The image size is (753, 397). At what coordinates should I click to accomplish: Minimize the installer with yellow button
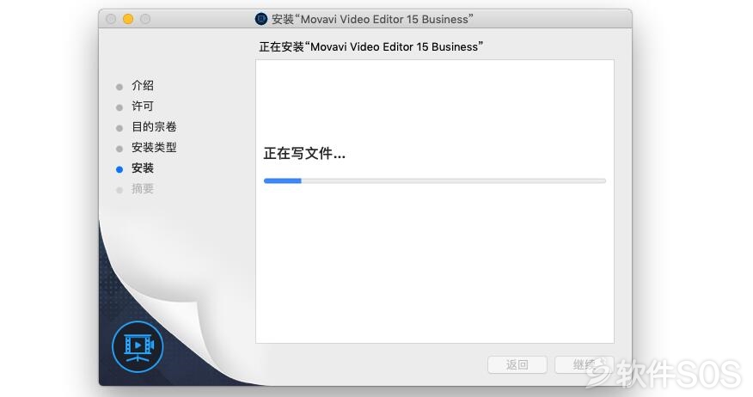[128, 19]
